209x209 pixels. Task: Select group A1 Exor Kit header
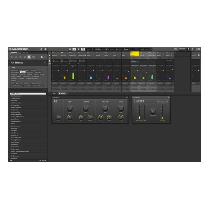pos(56,54)
